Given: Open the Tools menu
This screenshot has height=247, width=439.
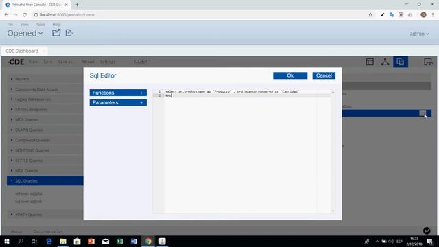Looking at the screenshot, I should (x=40, y=25).
